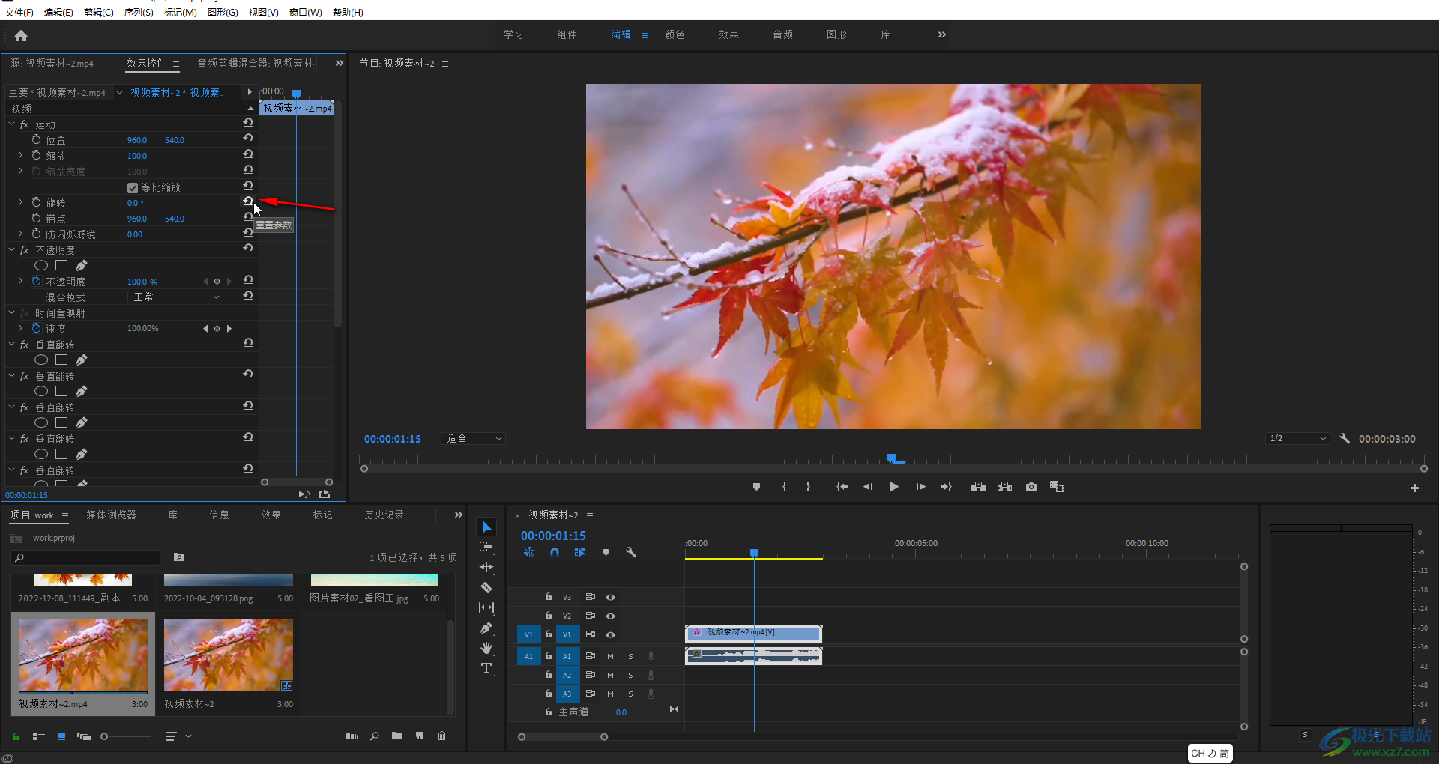The image size is (1439, 764).
Task: Toggle snap in timeline
Action: coord(555,552)
